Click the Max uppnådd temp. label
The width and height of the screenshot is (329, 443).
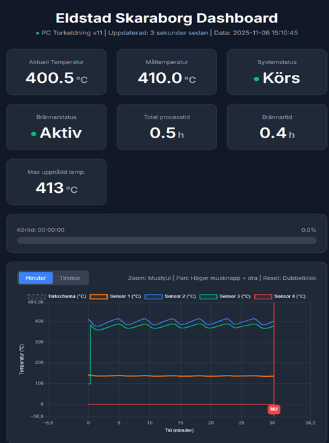coord(56,172)
